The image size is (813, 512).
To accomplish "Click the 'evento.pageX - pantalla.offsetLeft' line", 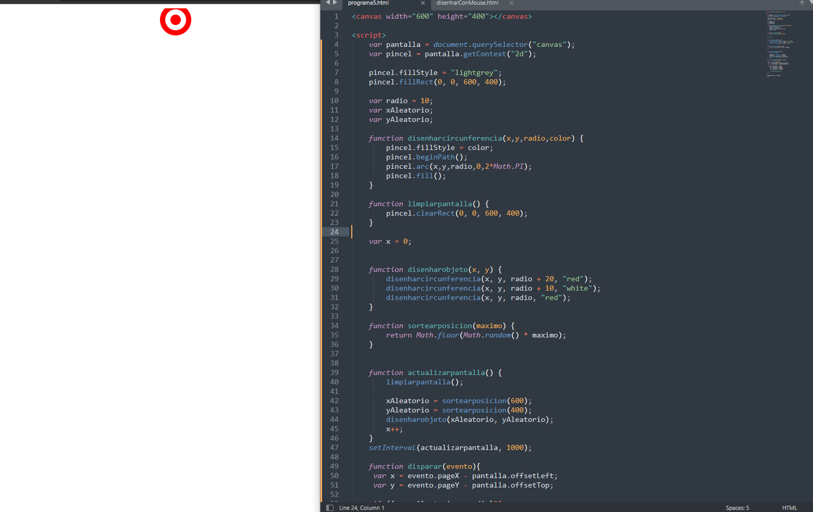I will click(x=465, y=476).
